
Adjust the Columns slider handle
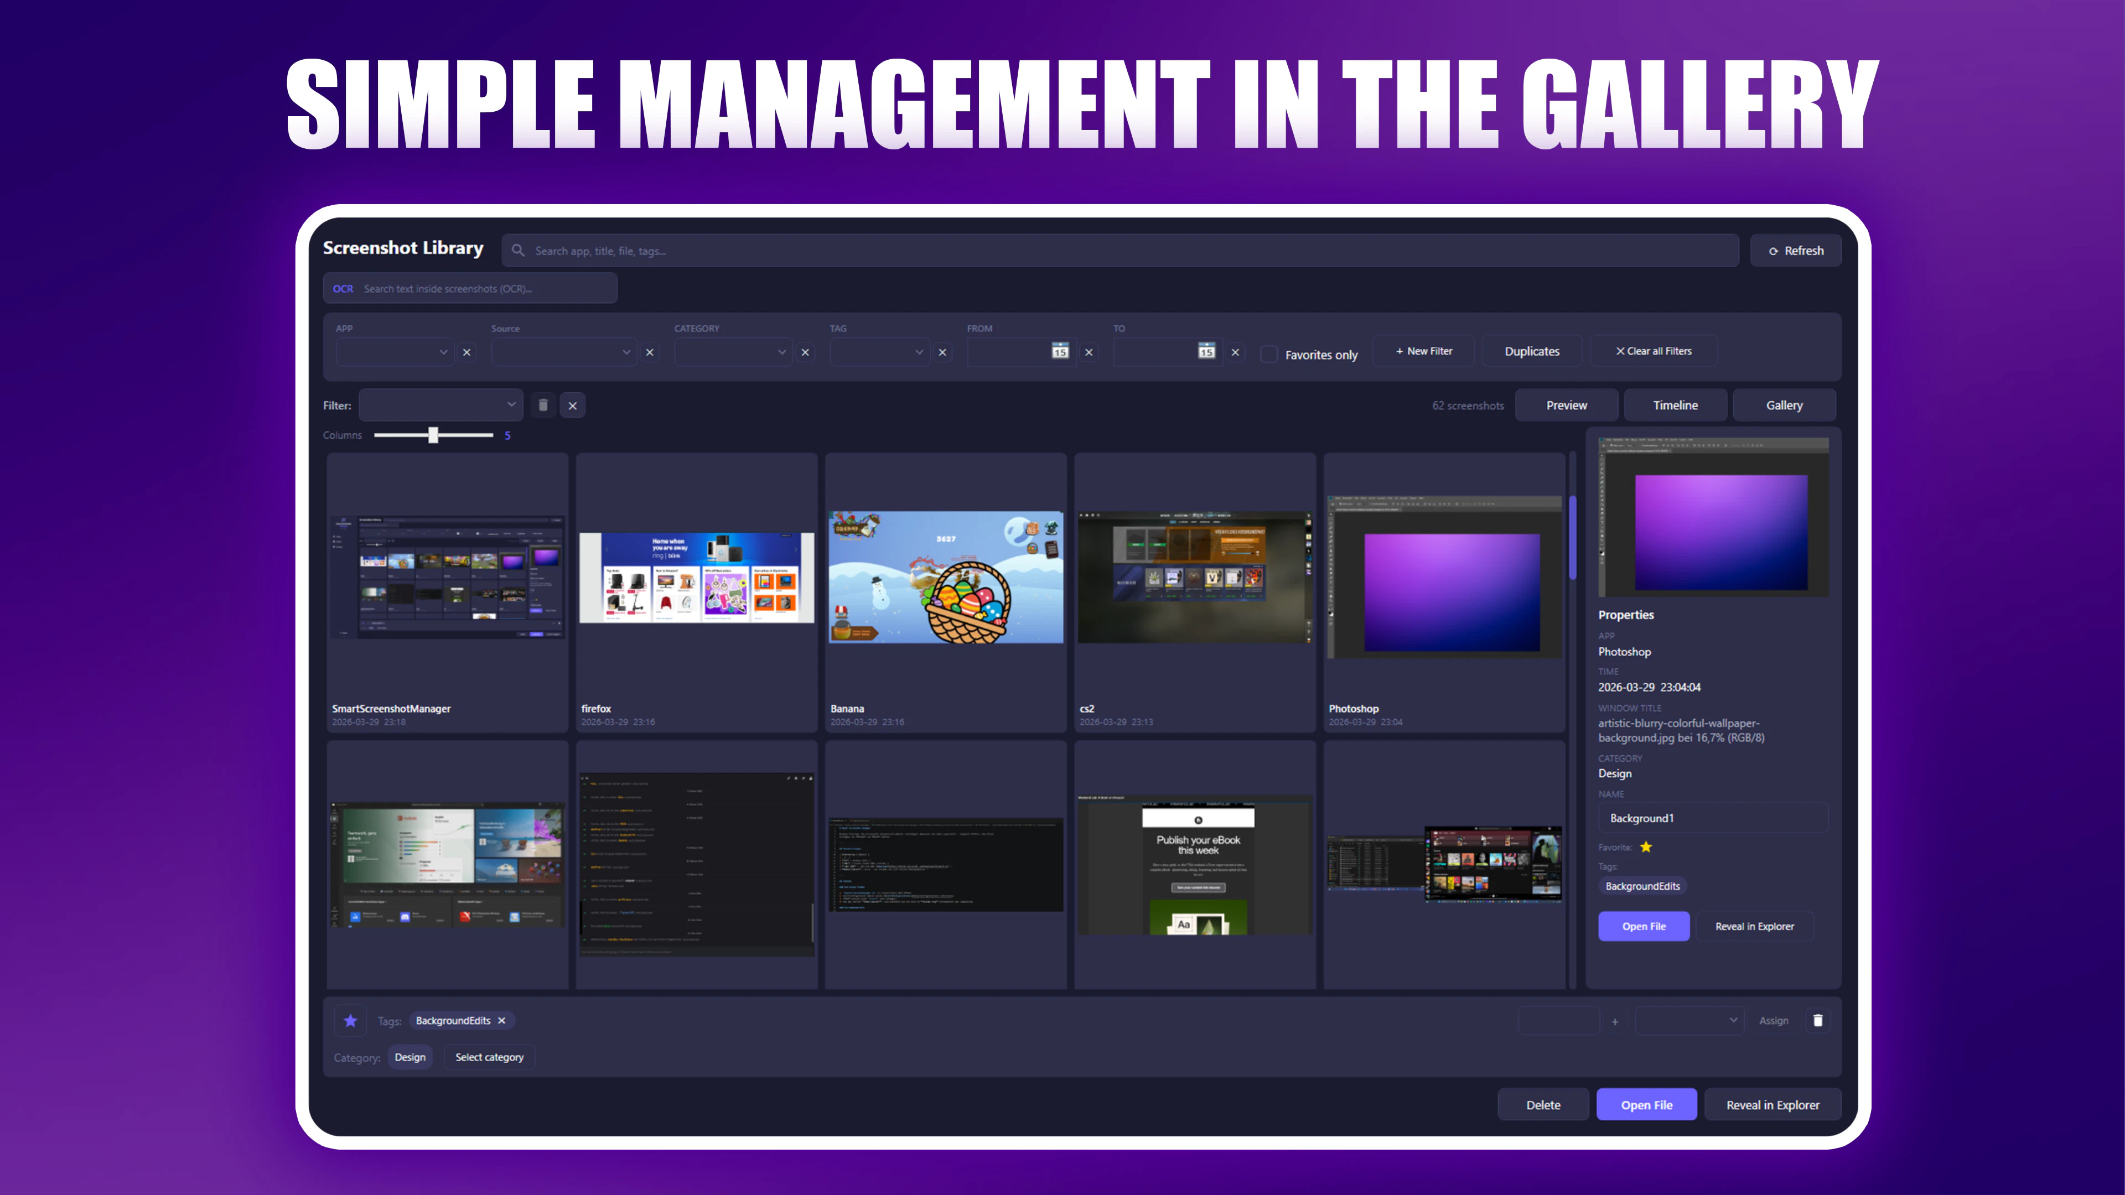point(433,435)
